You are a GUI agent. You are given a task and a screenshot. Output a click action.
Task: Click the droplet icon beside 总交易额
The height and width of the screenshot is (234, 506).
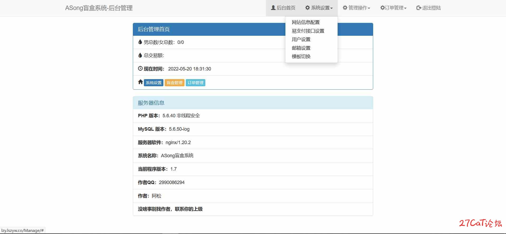point(140,55)
